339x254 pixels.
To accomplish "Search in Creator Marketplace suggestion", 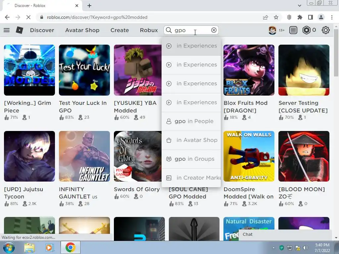I will click(x=191, y=178).
